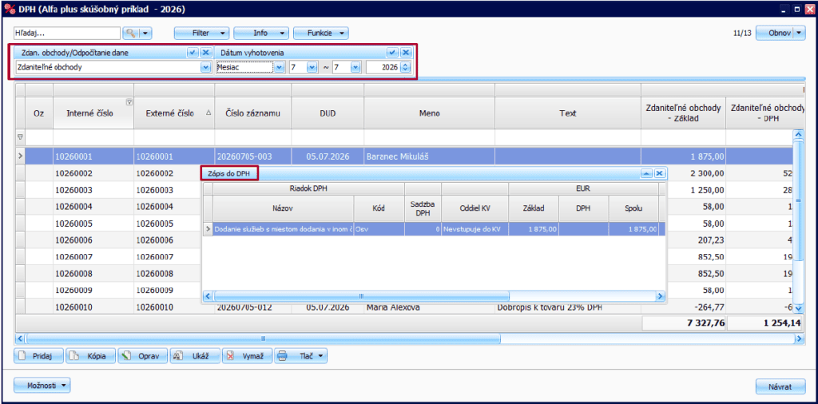The width and height of the screenshot is (818, 404).
Task: Click the Ukáž show button
Action: click(194, 356)
